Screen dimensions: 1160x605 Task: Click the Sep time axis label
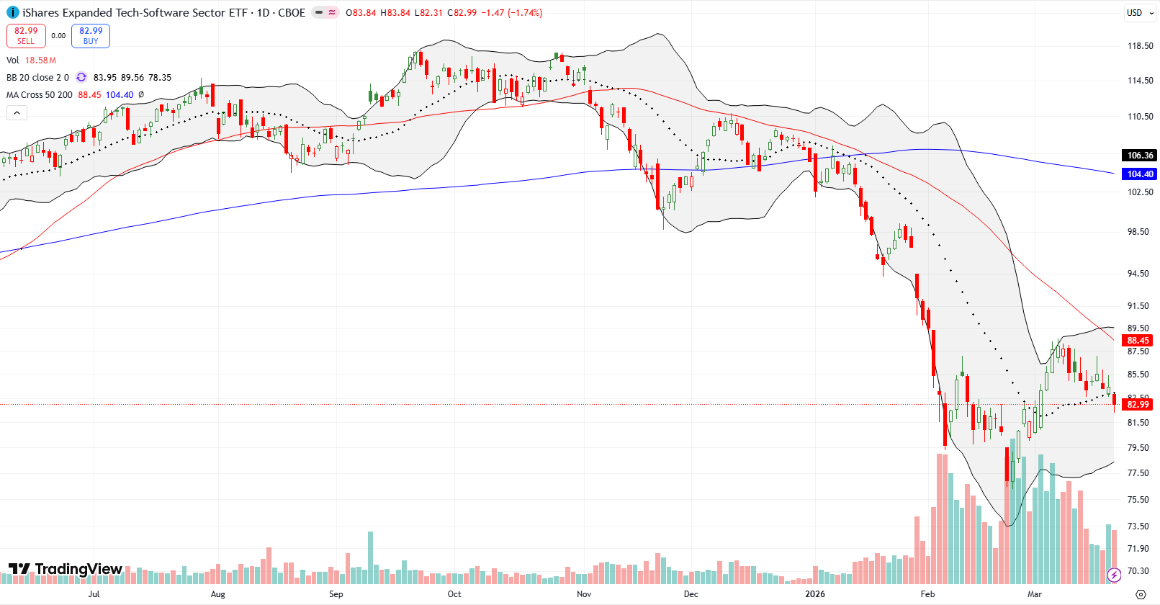(x=336, y=594)
